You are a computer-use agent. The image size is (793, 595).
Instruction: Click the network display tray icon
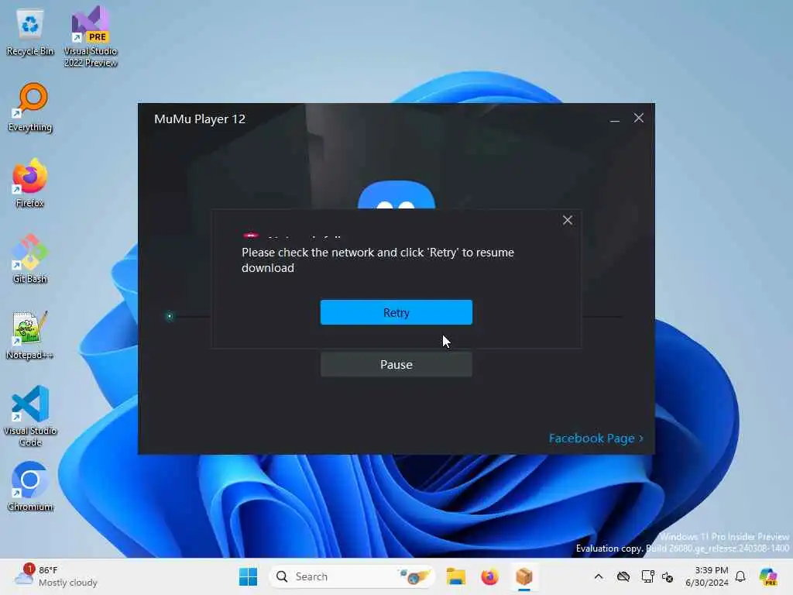(x=647, y=576)
